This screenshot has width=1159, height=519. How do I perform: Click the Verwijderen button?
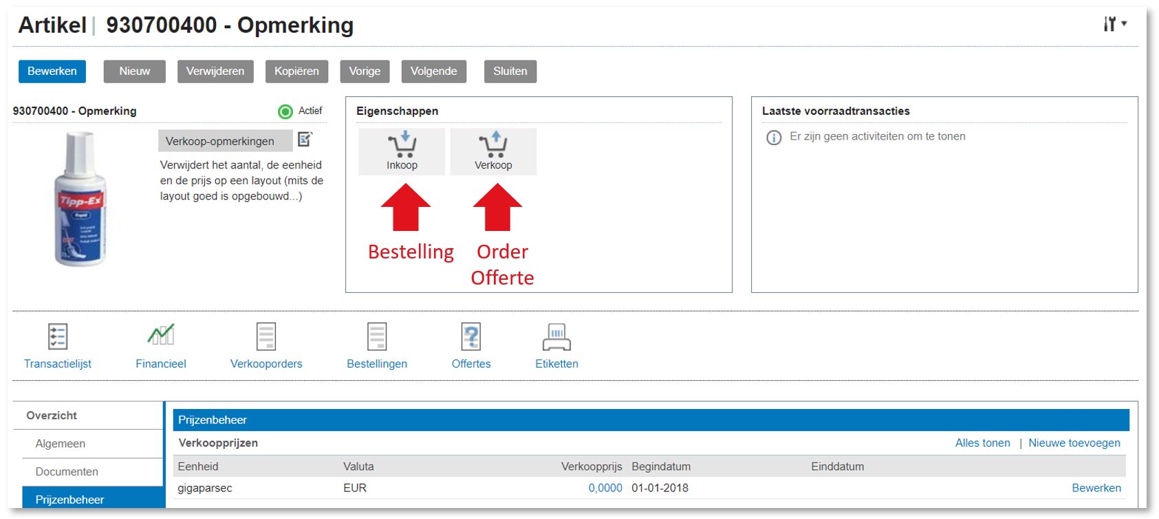tap(215, 71)
